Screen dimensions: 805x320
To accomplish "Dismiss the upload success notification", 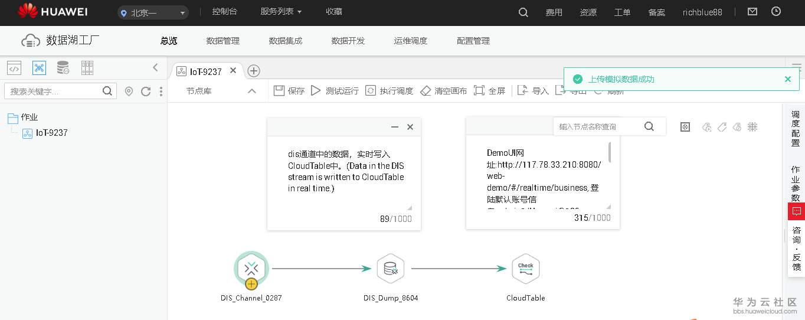I will click(x=787, y=79).
